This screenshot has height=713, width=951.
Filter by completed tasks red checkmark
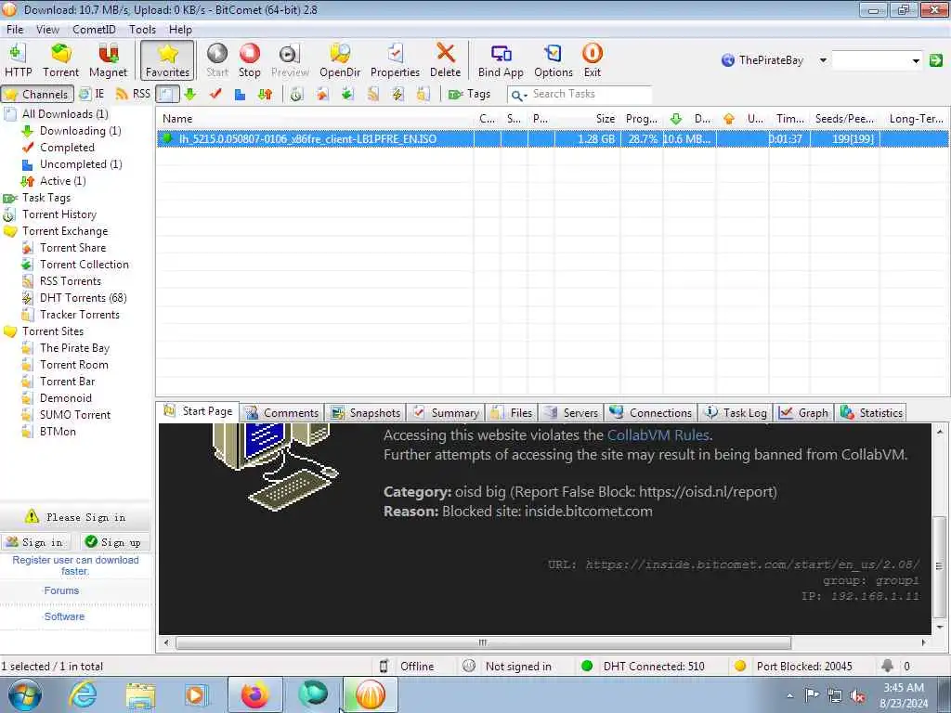point(215,94)
